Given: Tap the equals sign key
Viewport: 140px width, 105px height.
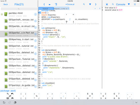Looking at the screenshot, I should (x=77, y=96).
